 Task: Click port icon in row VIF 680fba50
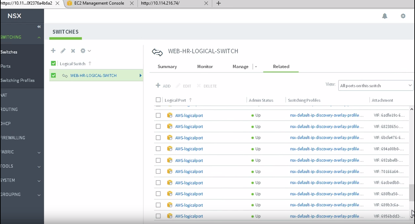coord(170,194)
